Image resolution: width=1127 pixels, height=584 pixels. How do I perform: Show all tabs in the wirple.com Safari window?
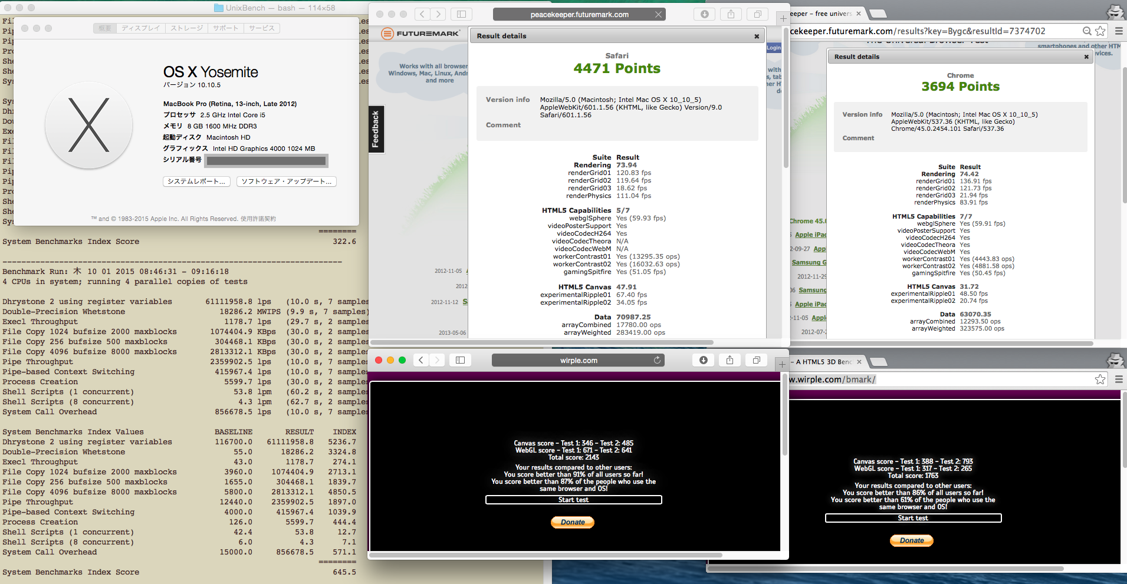[757, 360]
